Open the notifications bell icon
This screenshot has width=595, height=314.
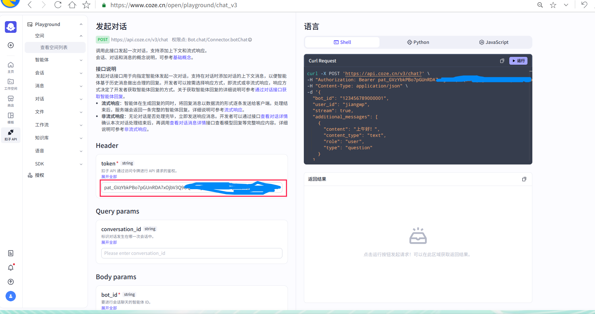(x=11, y=268)
